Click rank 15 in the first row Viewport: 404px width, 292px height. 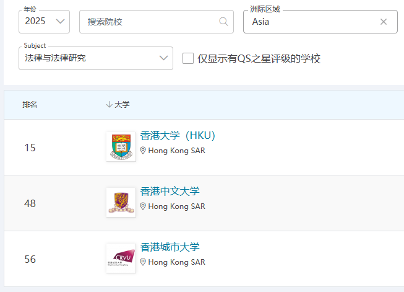(30, 148)
